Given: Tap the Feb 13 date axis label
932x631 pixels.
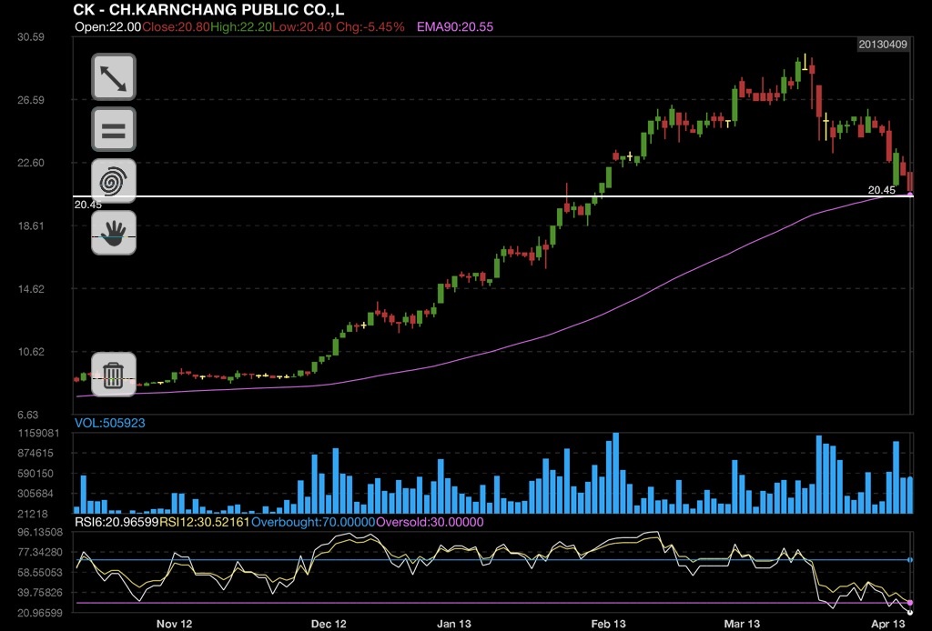Looking at the screenshot, I should 609,624.
